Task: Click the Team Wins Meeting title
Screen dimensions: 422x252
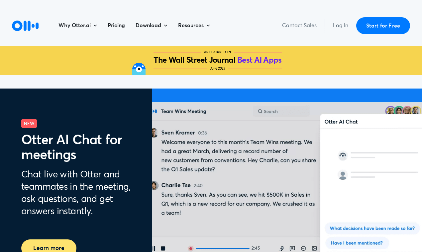Action: coord(183,111)
